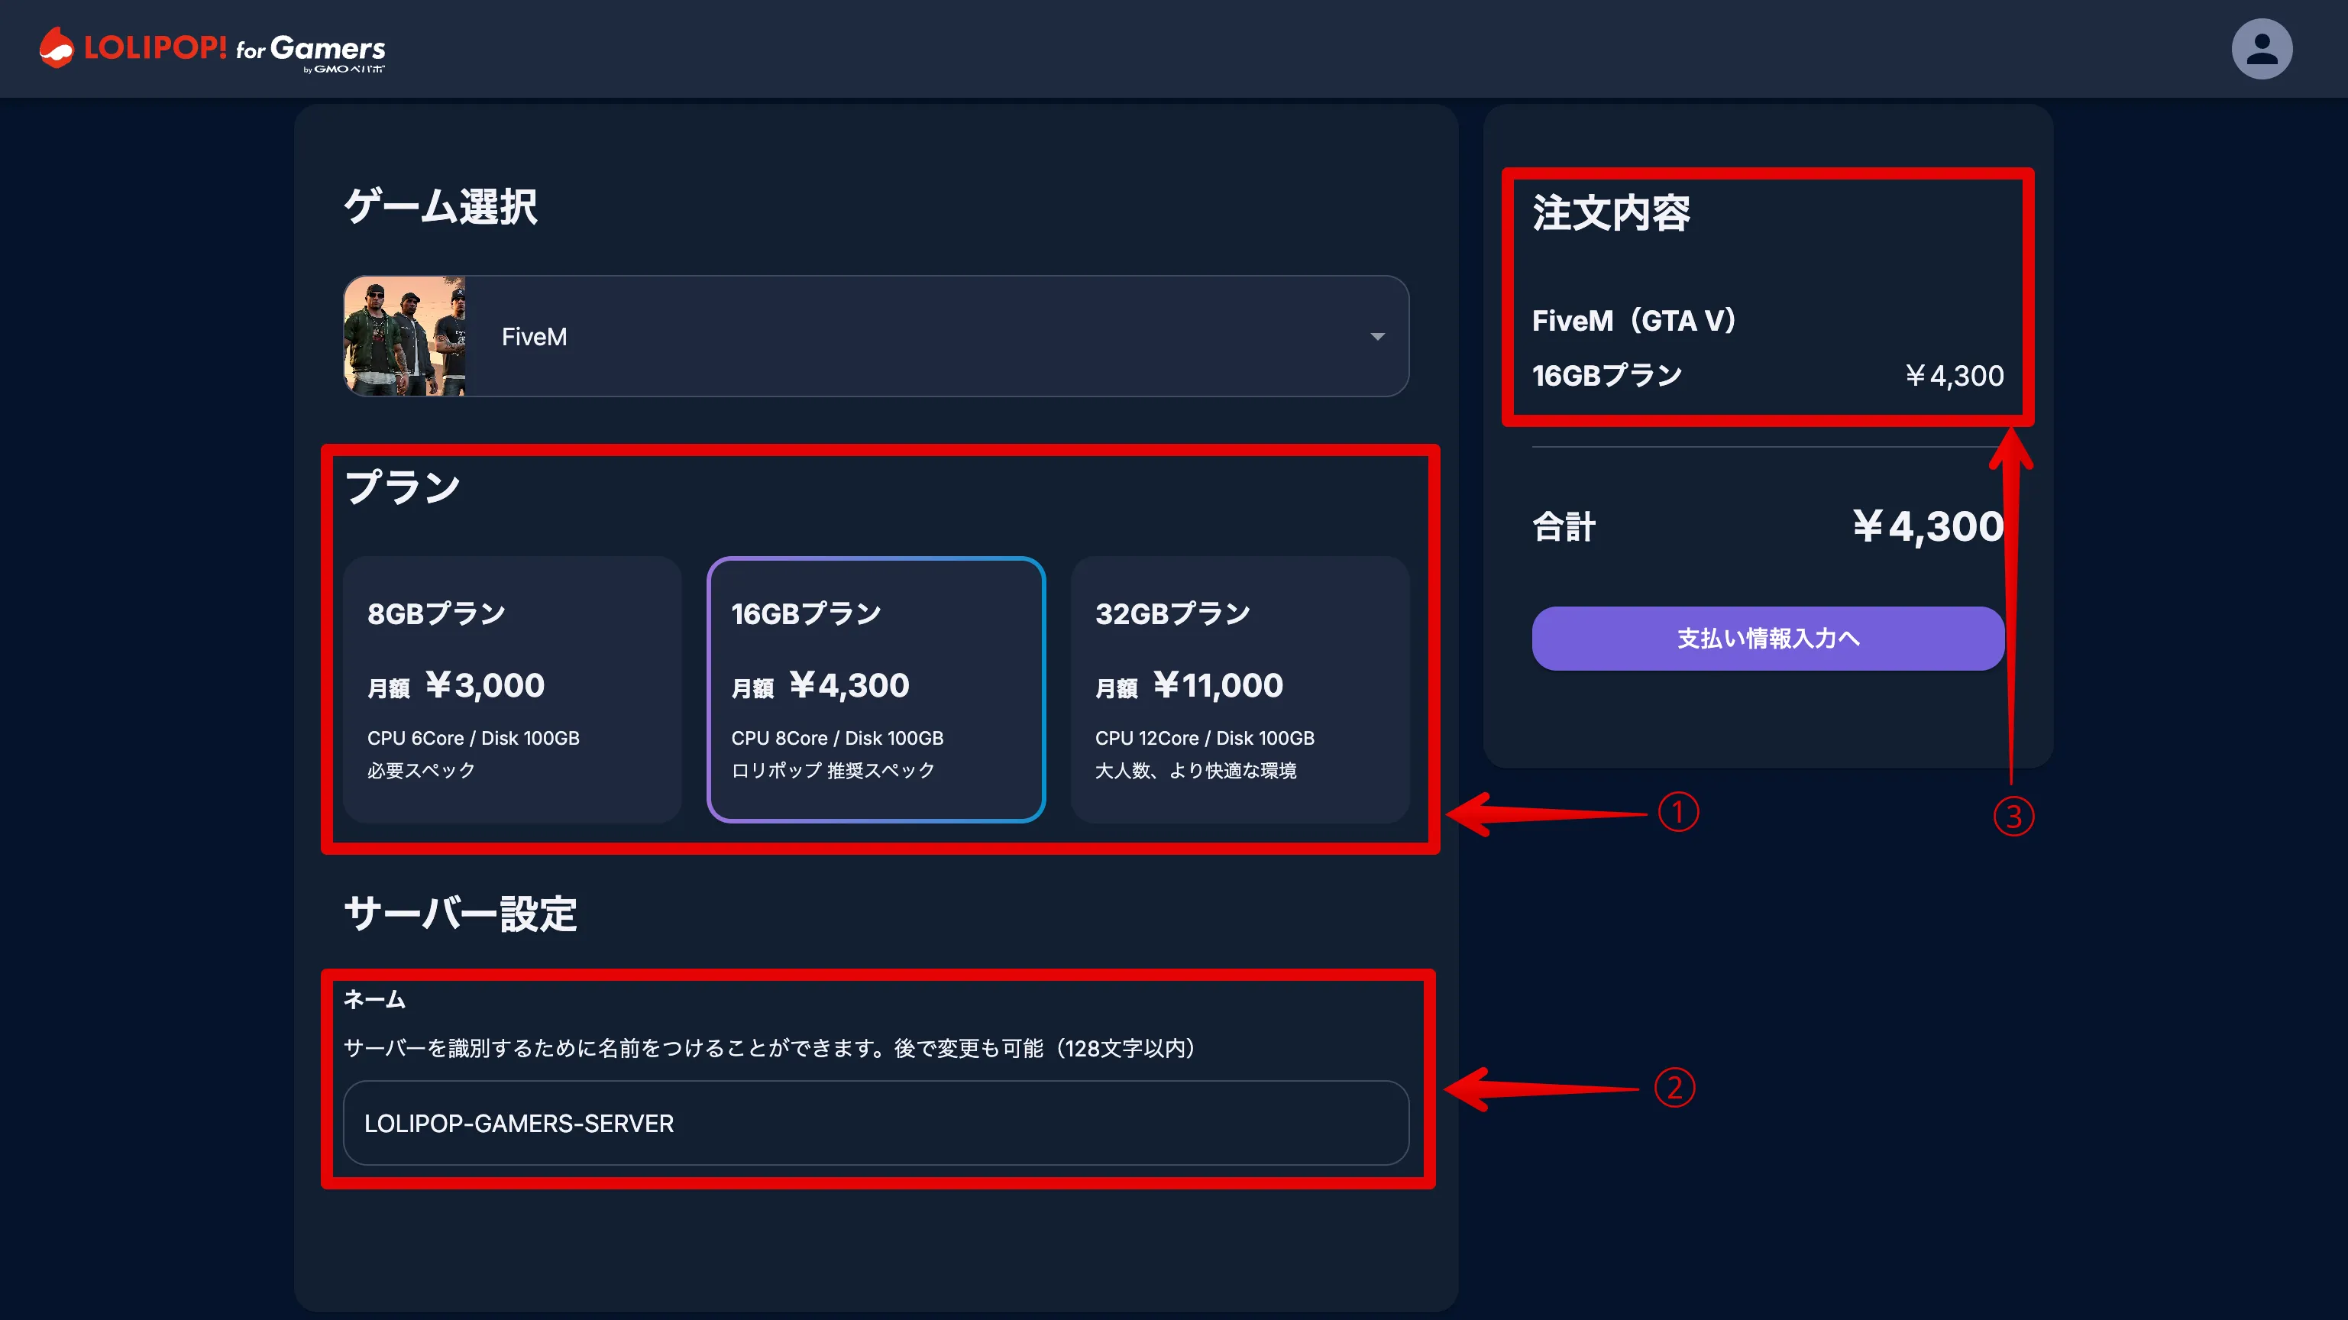This screenshot has height=1320, width=2348.
Task: Click the プラン section heading
Action: tap(403, 487)
